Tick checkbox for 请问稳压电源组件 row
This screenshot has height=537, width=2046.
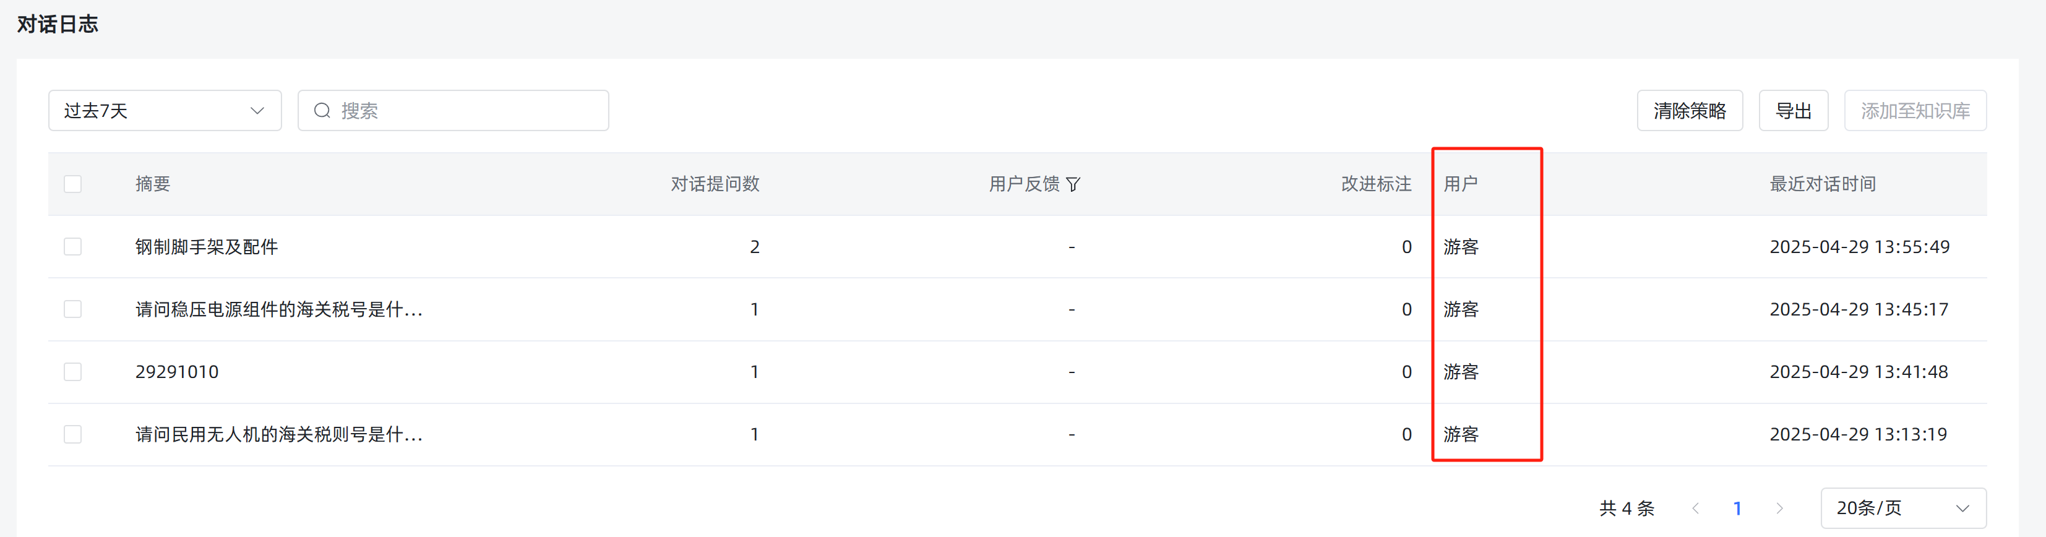click(x=73, y=309)
